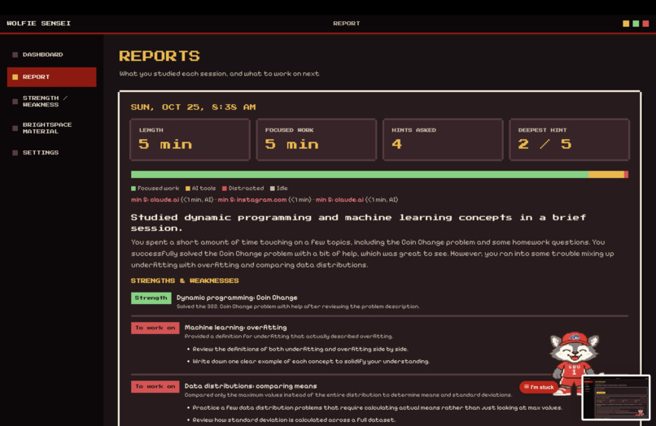656x426 pixels.
Task: Click the green focused work timeline segment
Action: pyautogui.click(x=360, y=174)
